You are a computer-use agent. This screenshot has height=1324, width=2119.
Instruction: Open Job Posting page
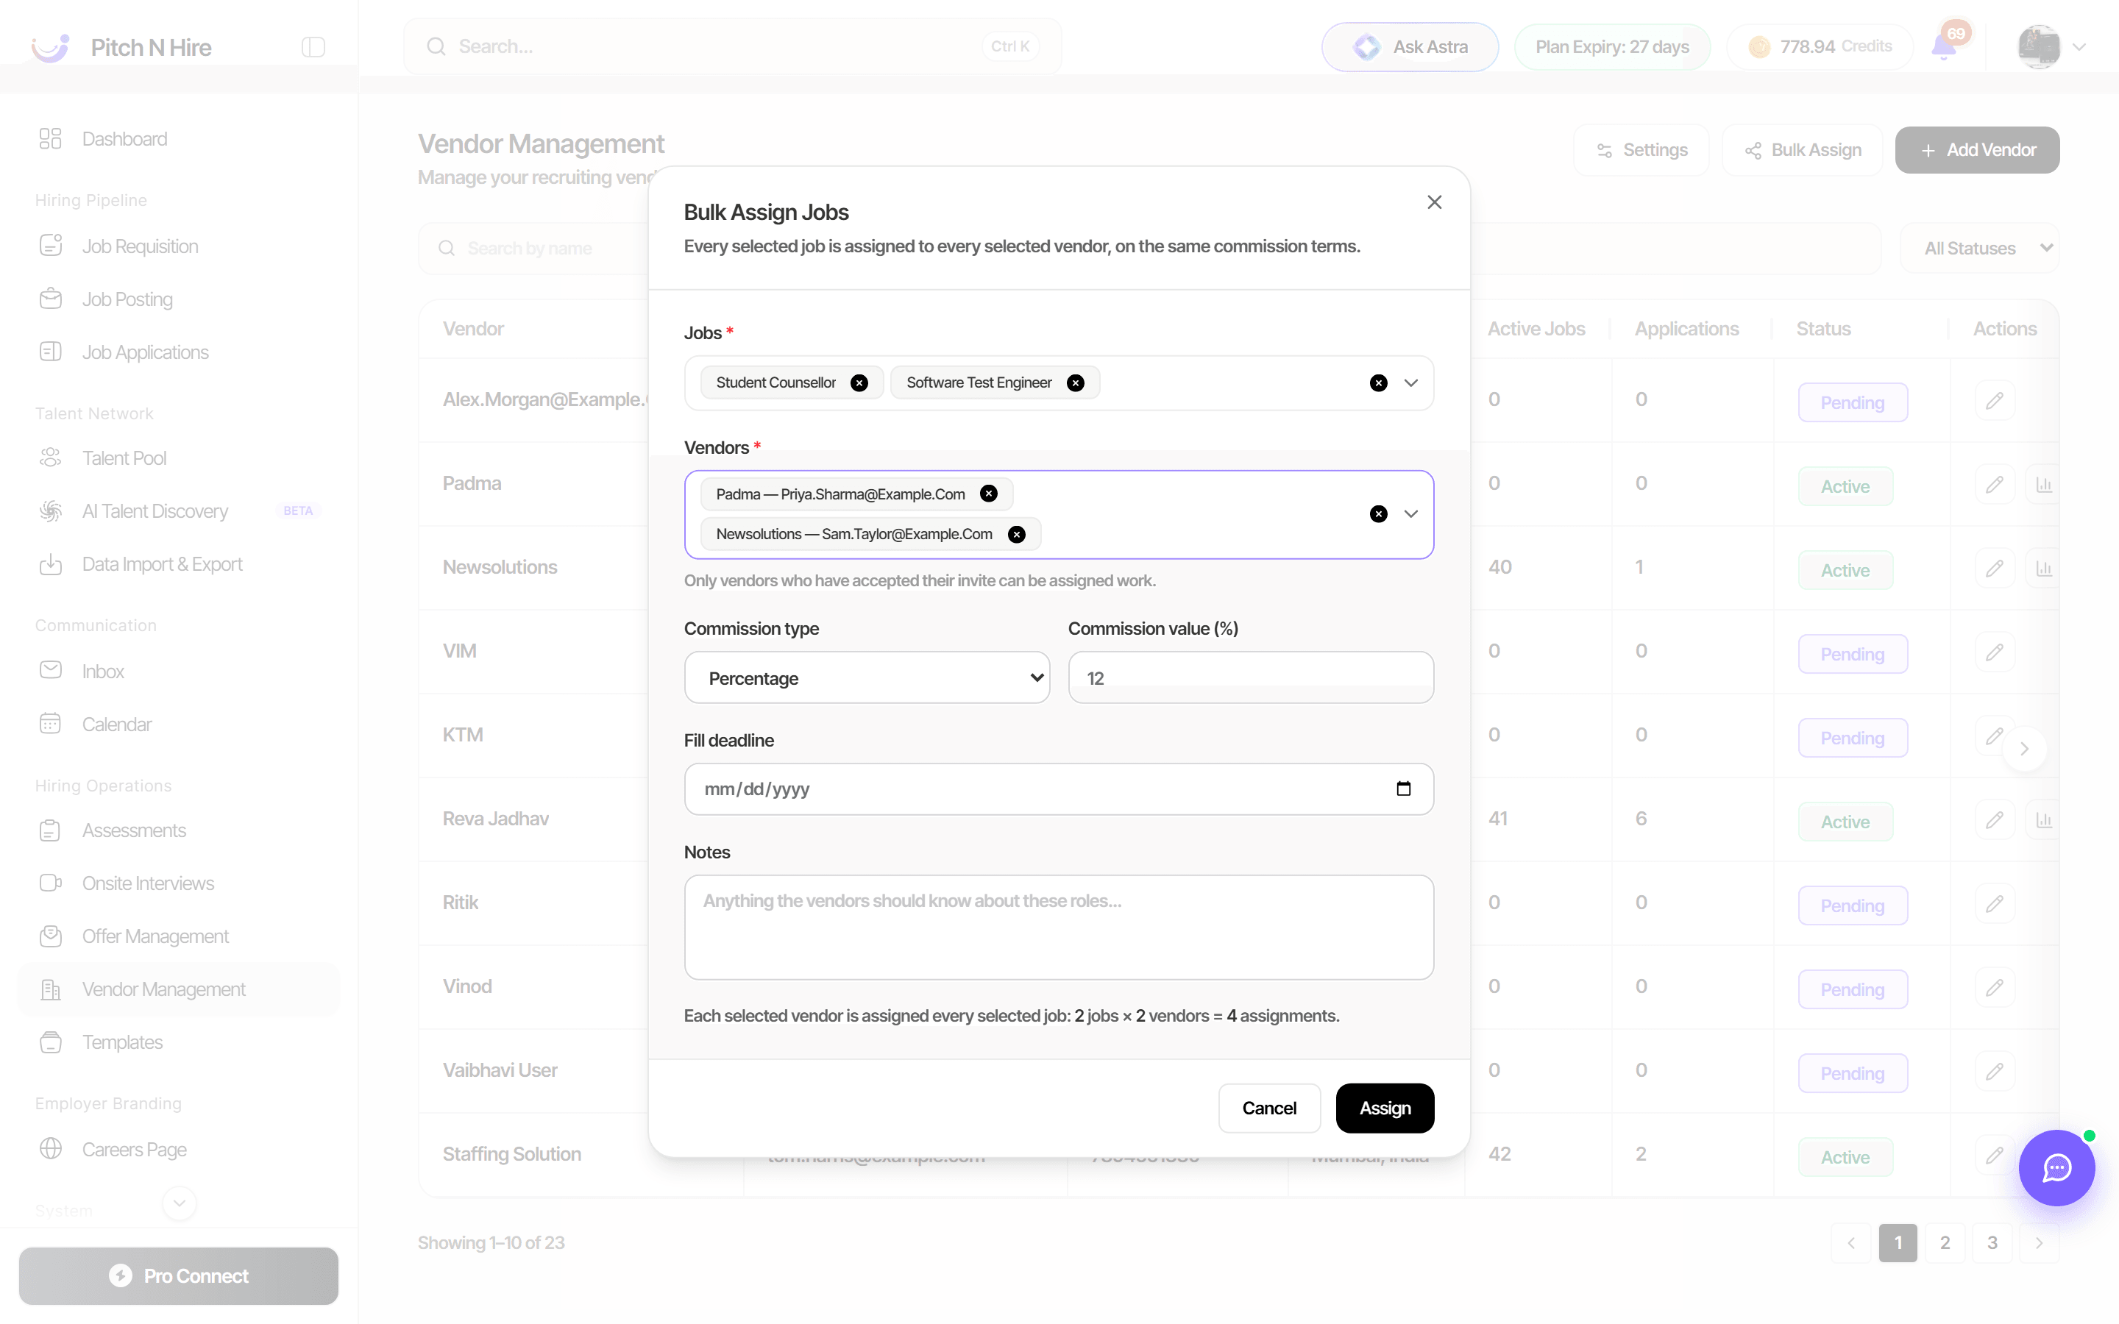coord(179,299)
